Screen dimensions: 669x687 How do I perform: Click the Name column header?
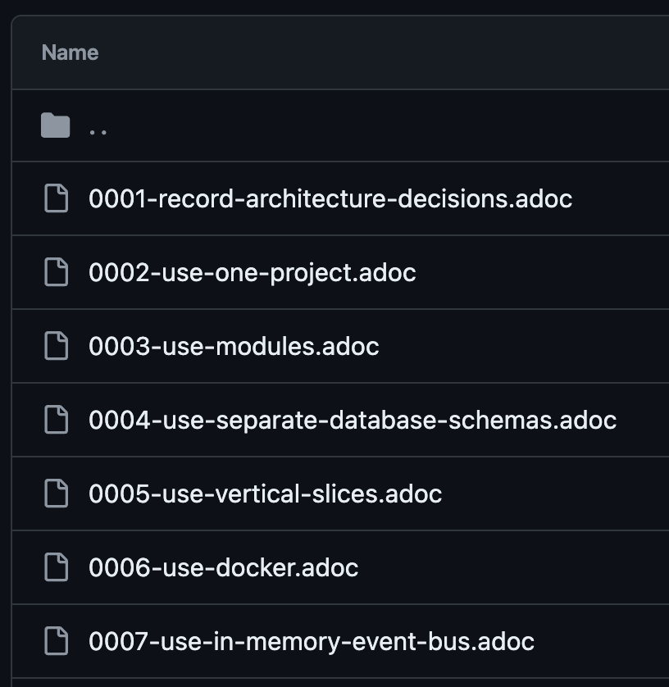coord(71,52)
